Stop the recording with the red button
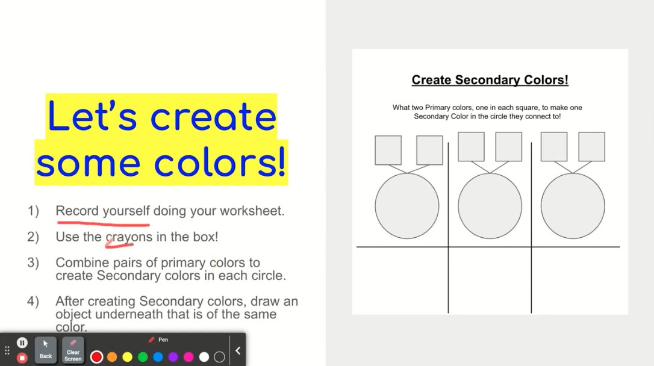The image size is (654, 366). [22, 358]
